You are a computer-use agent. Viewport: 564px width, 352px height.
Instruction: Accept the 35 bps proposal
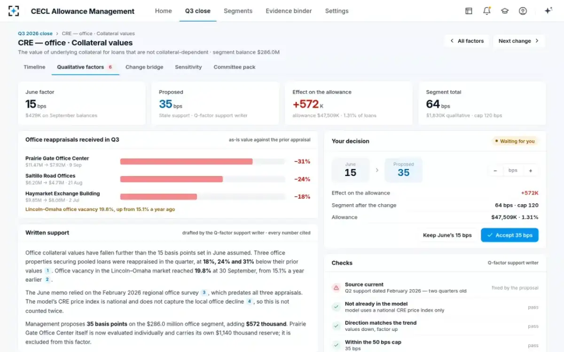click(x=509, y=235)
